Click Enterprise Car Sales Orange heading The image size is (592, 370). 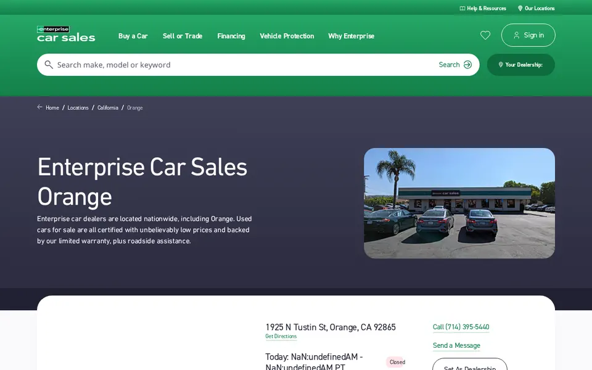[x=142, y=181]
